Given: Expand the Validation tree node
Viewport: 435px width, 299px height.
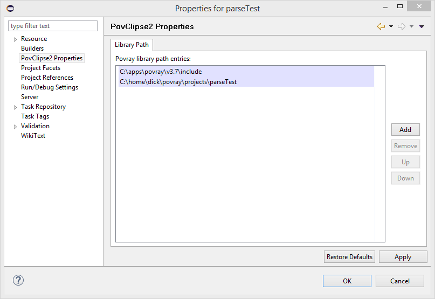Looking at the screenshot, I should click(x=15, y=127).
